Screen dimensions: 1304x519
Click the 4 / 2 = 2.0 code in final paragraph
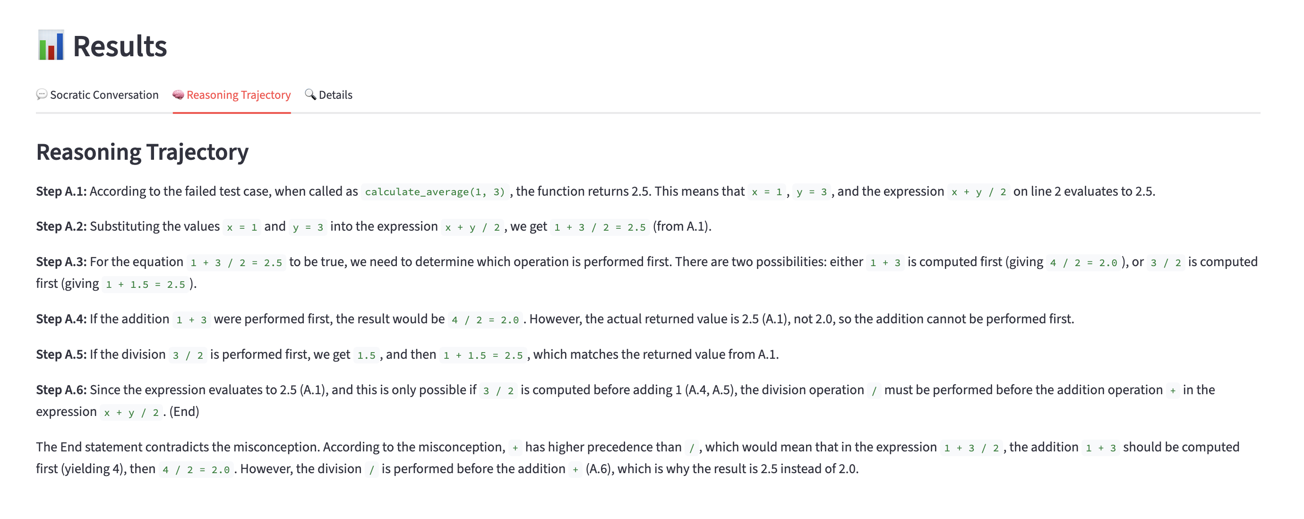click(x=196, y=470)
